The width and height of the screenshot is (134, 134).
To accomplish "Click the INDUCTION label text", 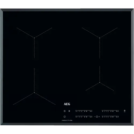I will pyautogui.click(x=67, y=120).
